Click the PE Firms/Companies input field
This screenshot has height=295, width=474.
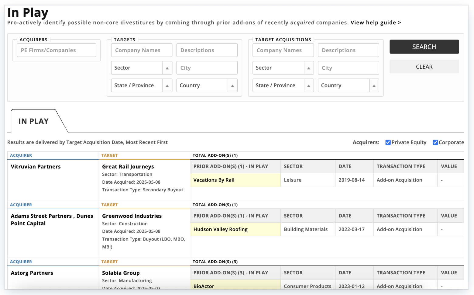[56, 50]
